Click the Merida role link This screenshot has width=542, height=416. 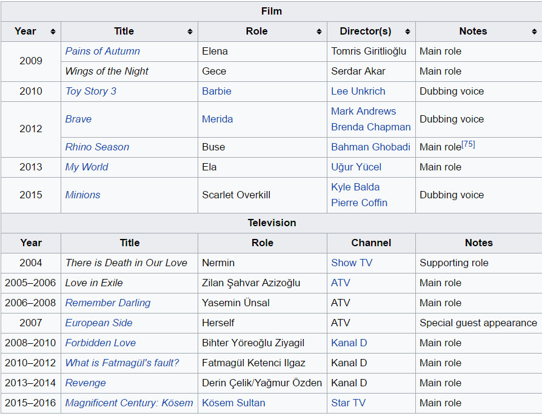[x=217, y=119]
